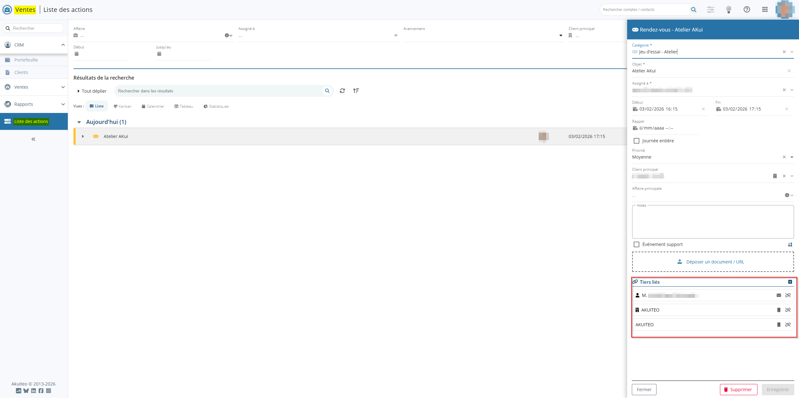Switch to the Calendrier view
Viewport: 799px width, 398px height.
pos(153,106)
